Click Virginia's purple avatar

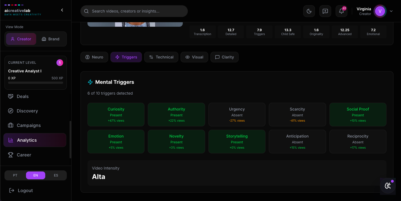point(380,11)
